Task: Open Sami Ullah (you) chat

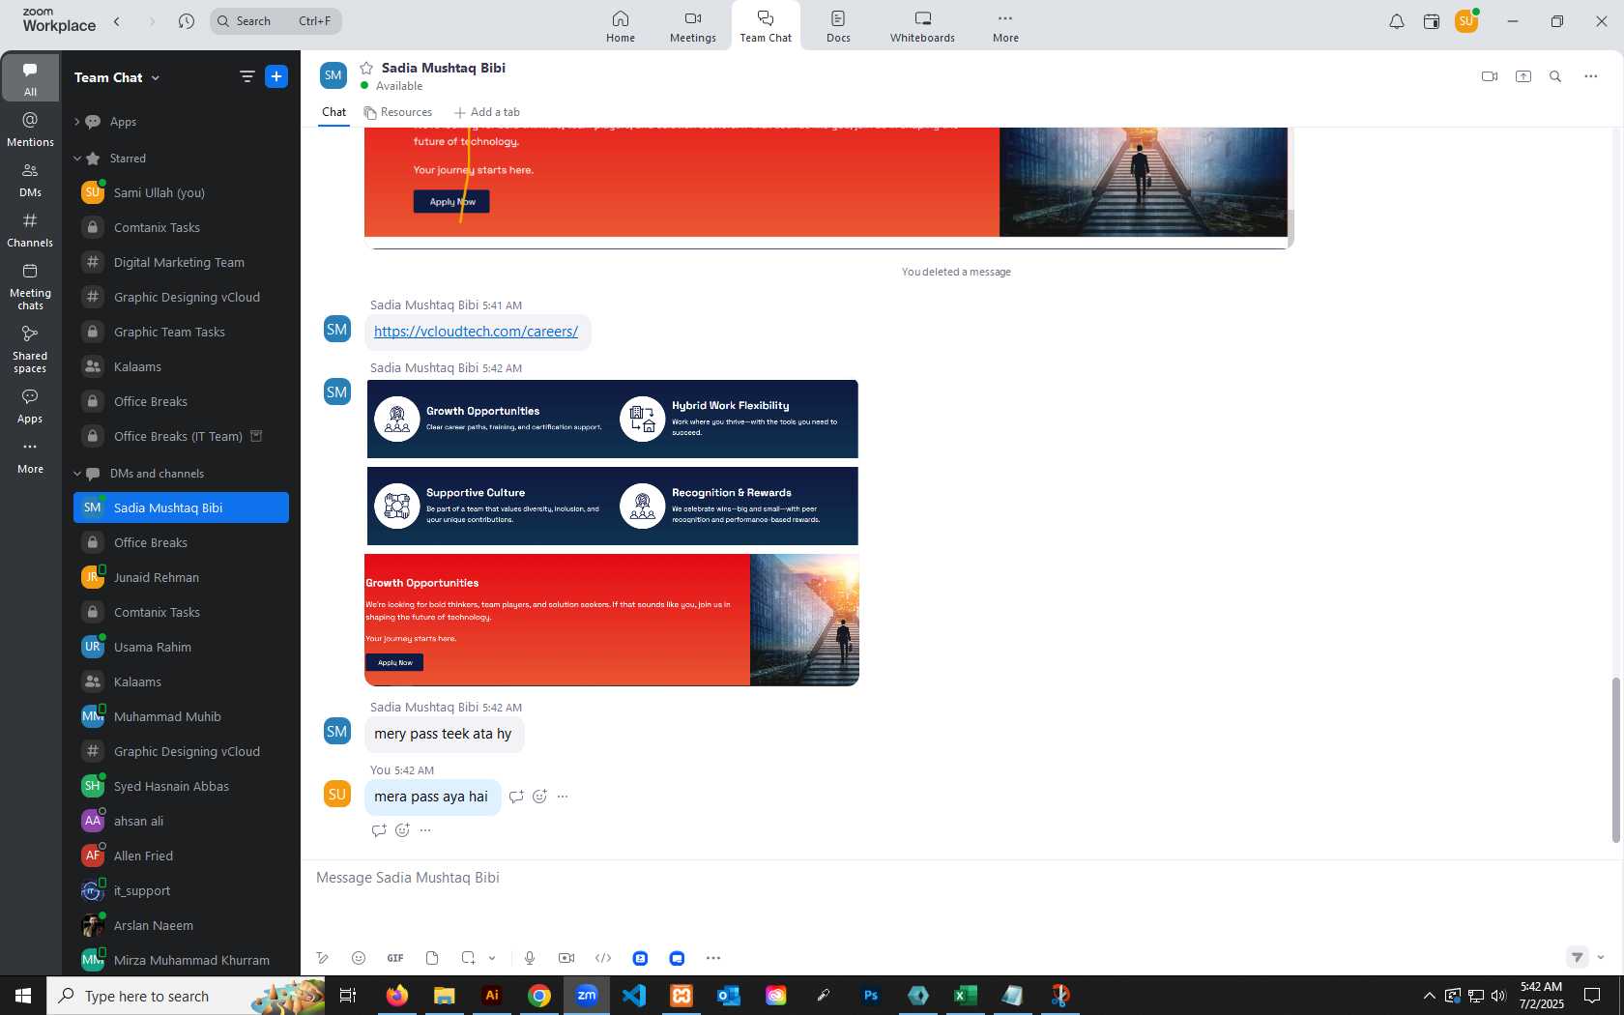Action: click(x=182, y=192)
